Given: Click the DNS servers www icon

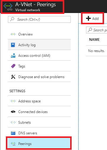Looking at the screenshot, I should [x=13, y=133].
